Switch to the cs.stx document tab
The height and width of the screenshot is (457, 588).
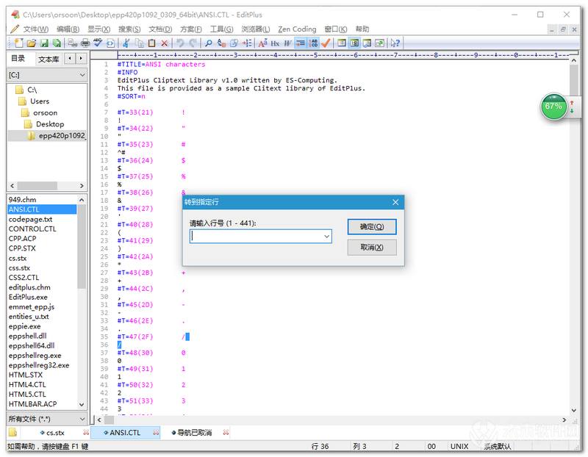[x=52, y=433]
